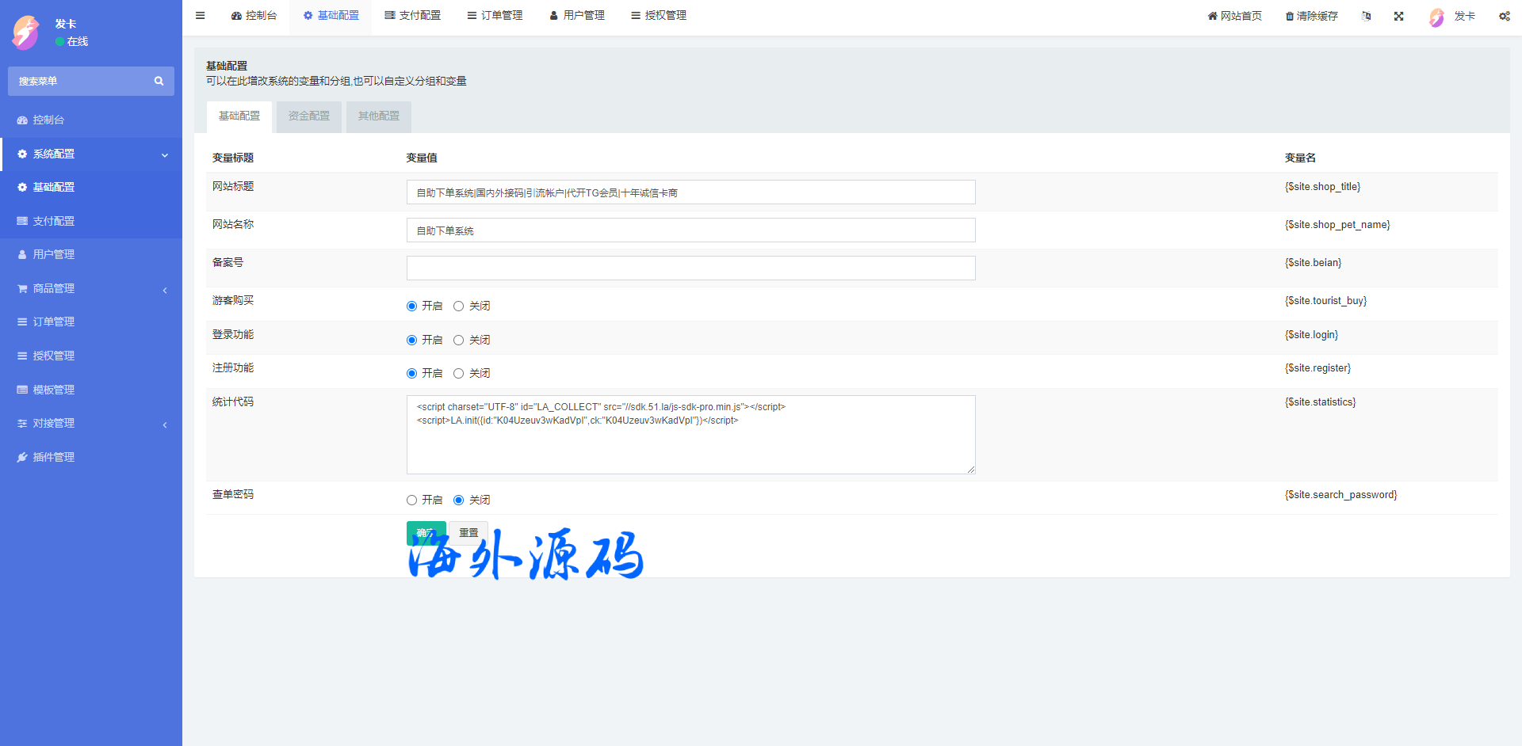
Task: Click the trash icon for 清除缓存
Action: click(x=1289, y=16)
